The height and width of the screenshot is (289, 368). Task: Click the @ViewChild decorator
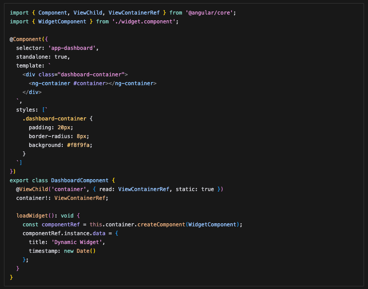click(32, 189)
